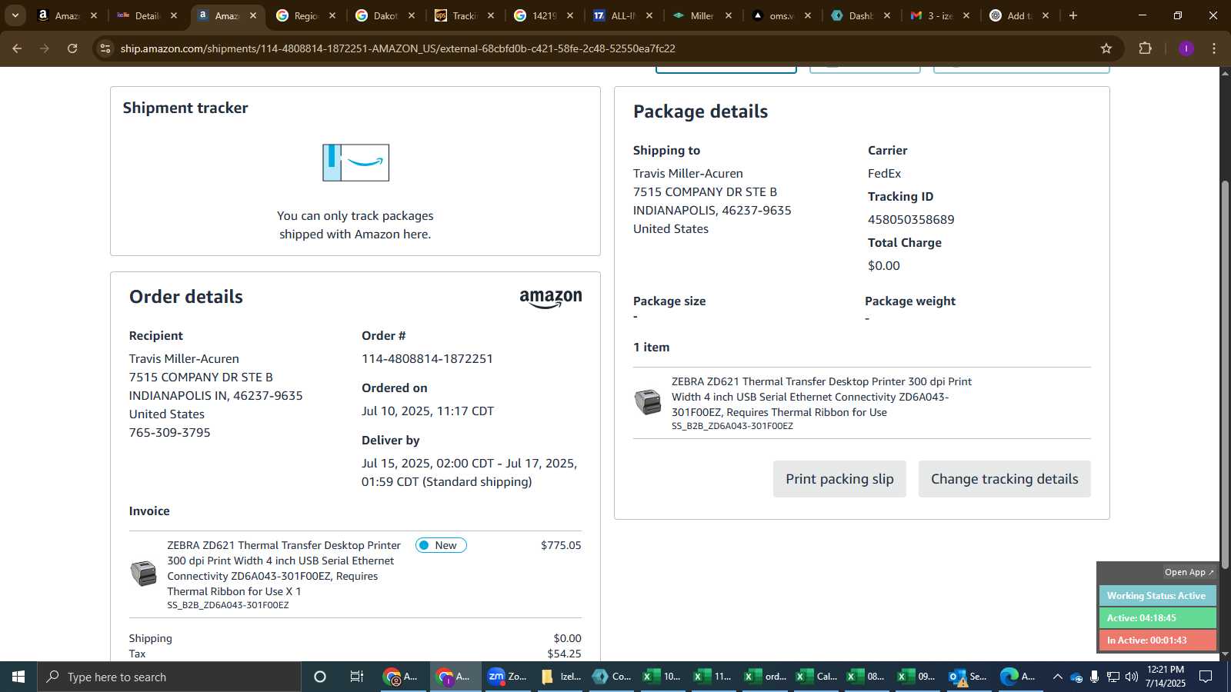Open the Windows Start menu
Viewport: 1231px width, 692px height.
18,677
